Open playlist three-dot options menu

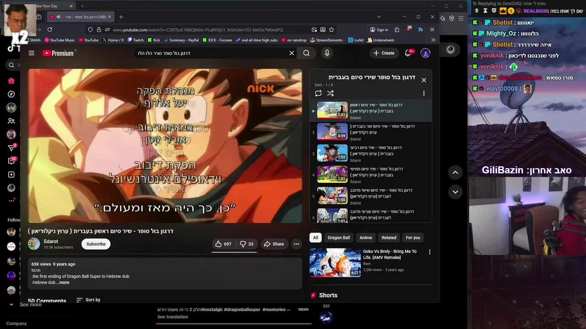[424, 93]
